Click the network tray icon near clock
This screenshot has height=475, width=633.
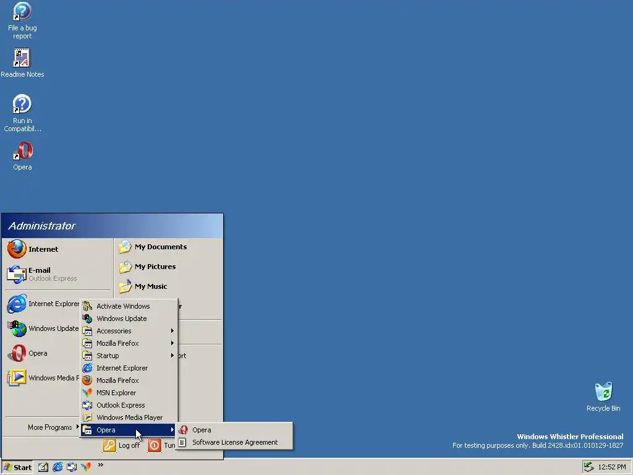[x=588, y=467]
